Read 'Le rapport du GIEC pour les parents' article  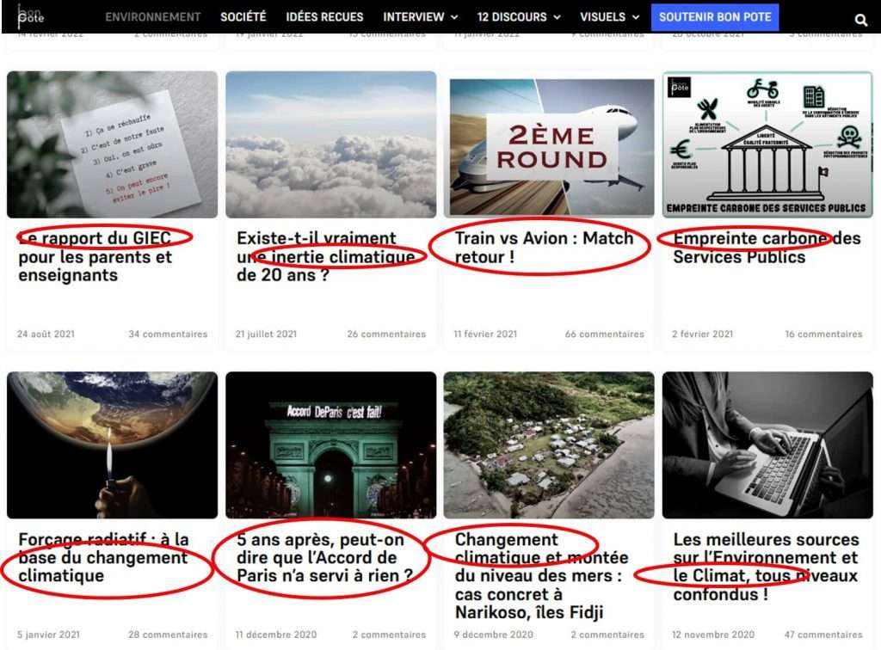[95, 256]
